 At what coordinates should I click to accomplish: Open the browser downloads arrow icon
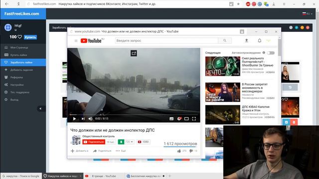pos(274,4)
